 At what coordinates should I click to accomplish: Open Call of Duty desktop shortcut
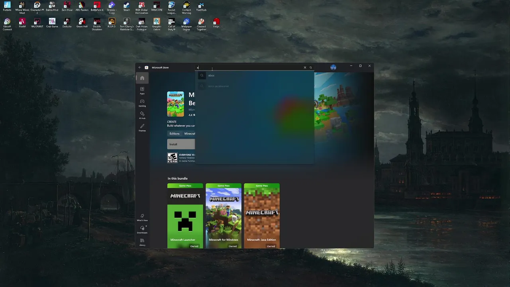click(x=171, y=24)
